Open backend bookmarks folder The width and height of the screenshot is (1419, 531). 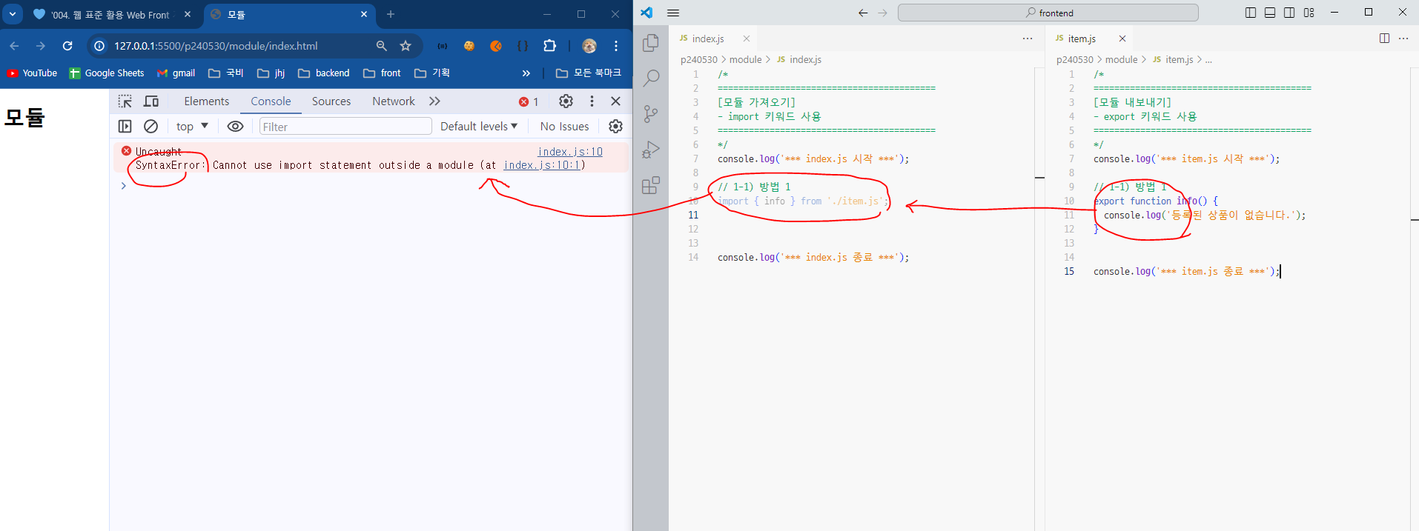pyautogui.click(x=324, y=73)
